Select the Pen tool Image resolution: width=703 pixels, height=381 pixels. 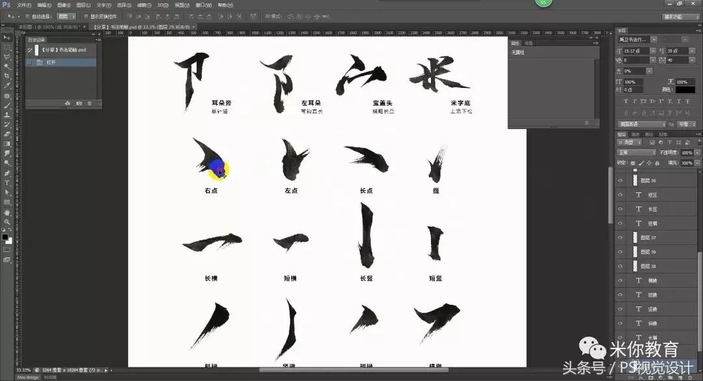(x=7, y=173)
